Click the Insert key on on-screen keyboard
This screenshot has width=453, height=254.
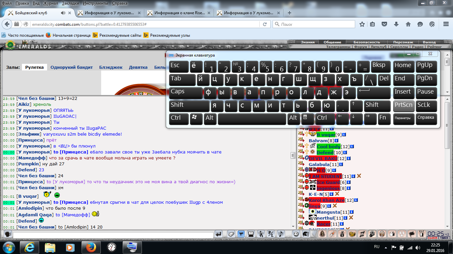click(x=404, y=93)
